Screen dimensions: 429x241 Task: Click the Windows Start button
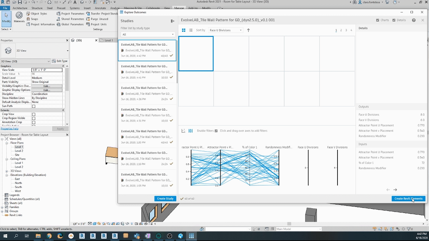pos(5,236)
